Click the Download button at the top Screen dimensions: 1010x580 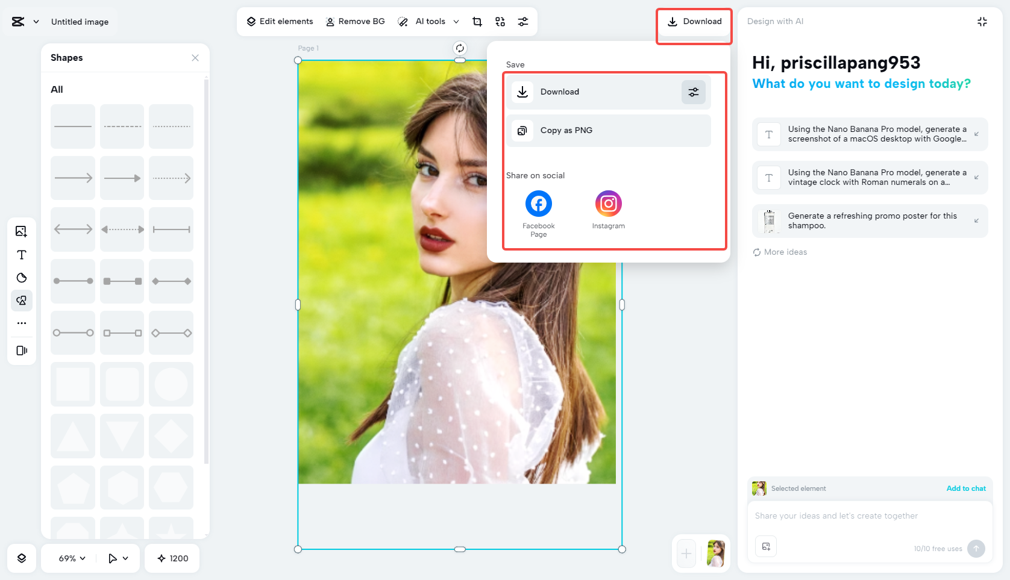tap(693, 21)
